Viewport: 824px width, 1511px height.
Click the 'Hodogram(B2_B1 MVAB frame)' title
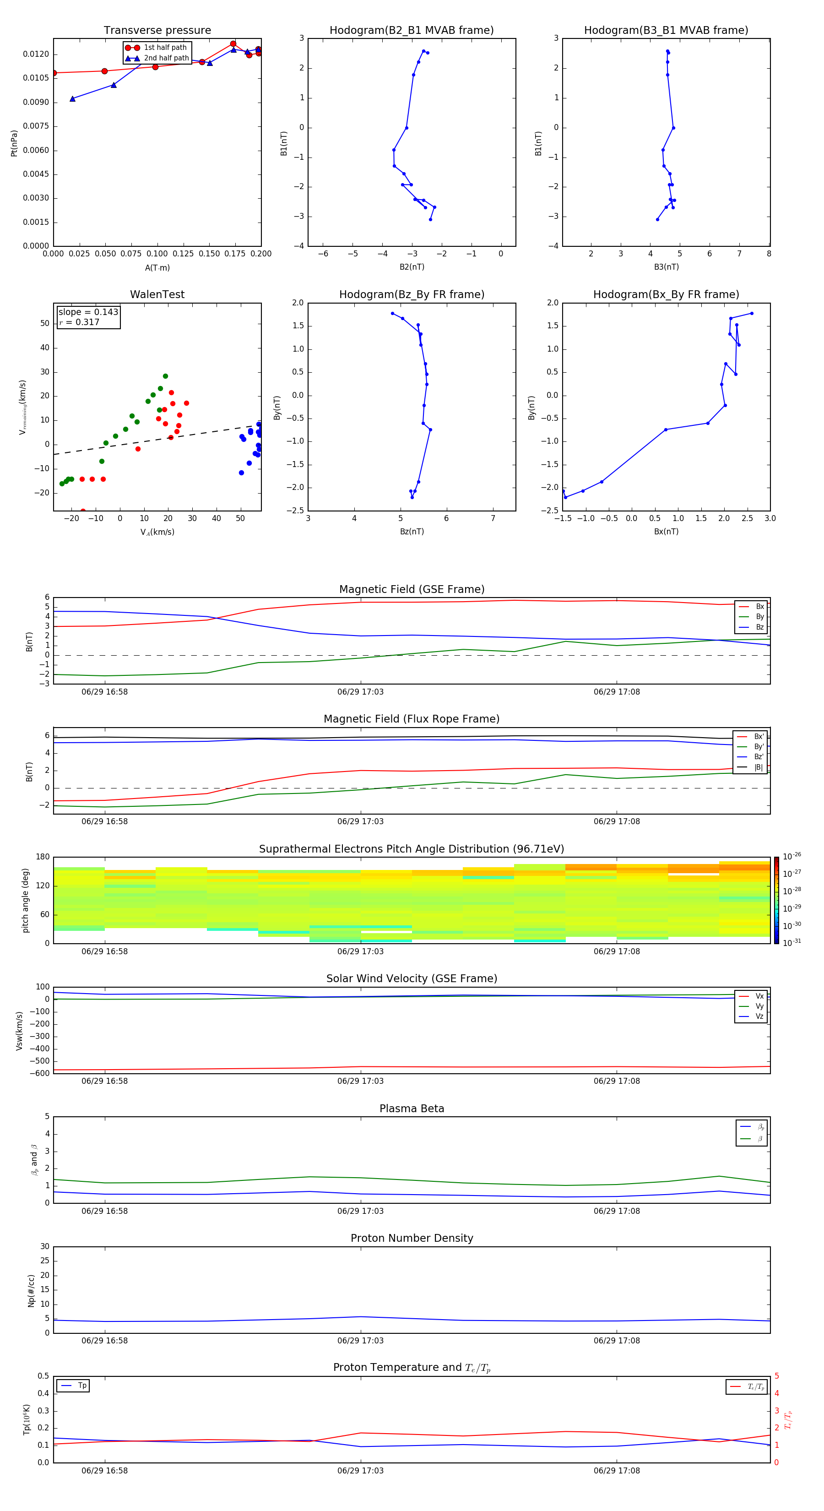412,31
